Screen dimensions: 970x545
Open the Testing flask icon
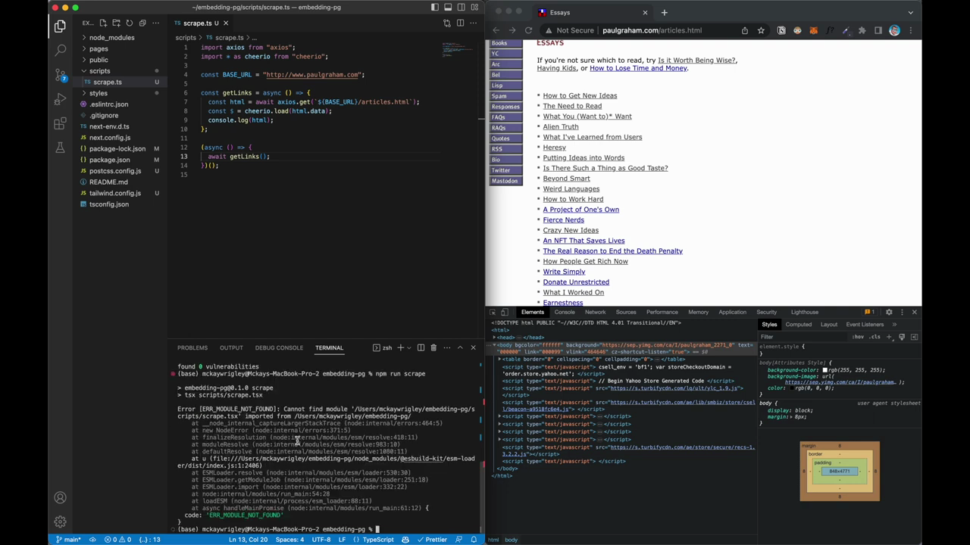tap(60, 148)
